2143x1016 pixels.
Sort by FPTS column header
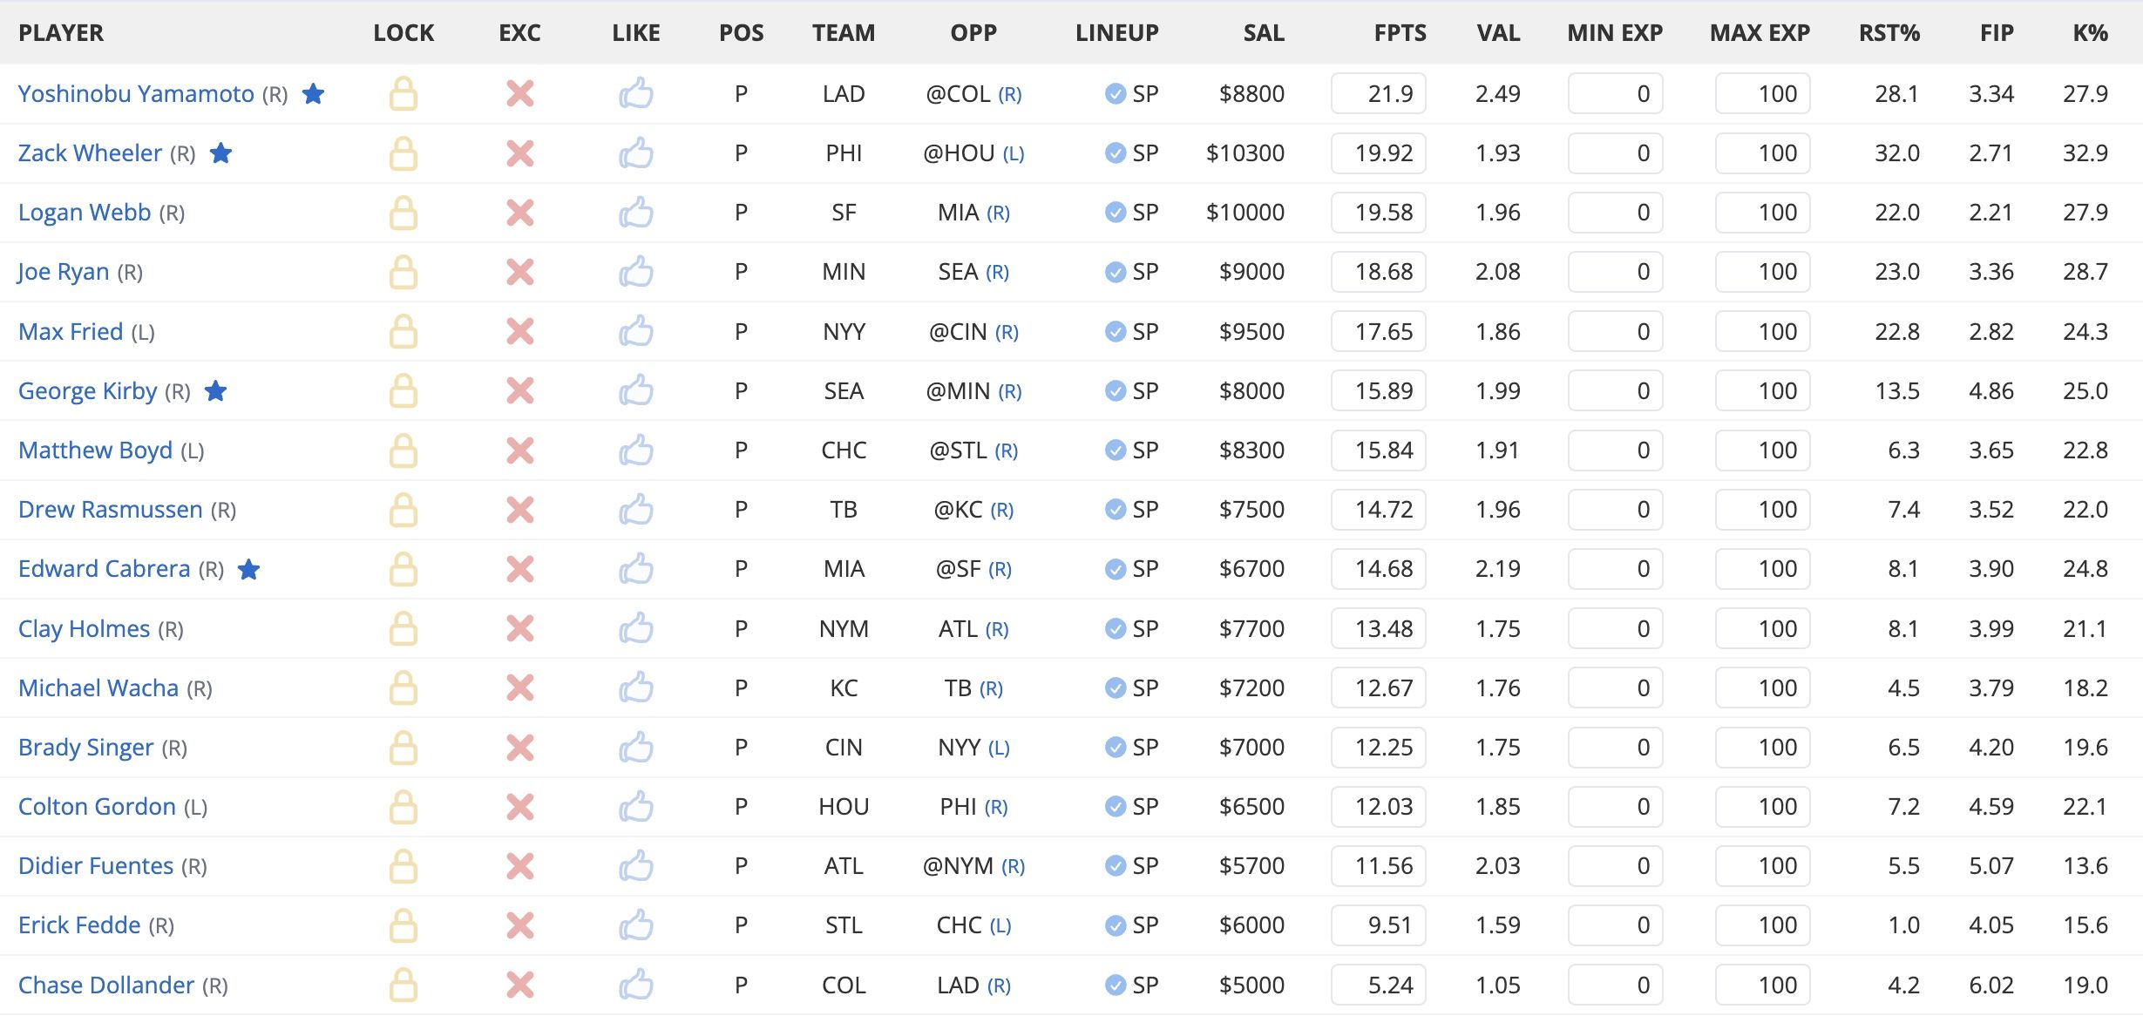[1400, 33]
